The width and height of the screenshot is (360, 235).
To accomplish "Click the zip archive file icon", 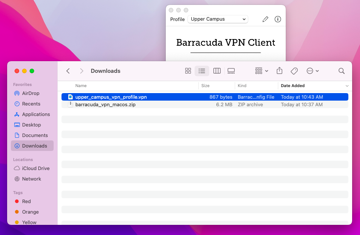I will tap(70, 105).
